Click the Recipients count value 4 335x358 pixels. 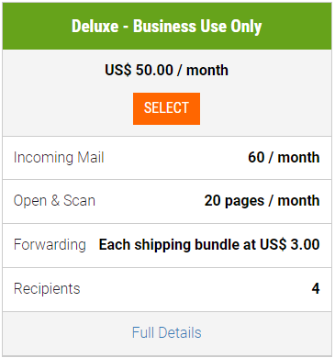click(x=316, y=288)
